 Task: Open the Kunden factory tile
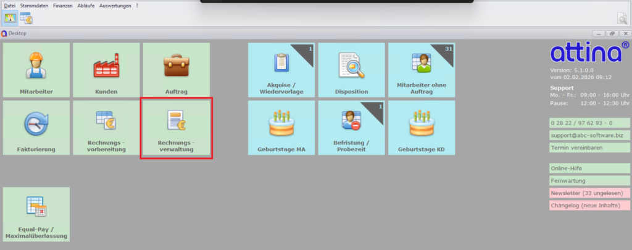pos(106,70)
